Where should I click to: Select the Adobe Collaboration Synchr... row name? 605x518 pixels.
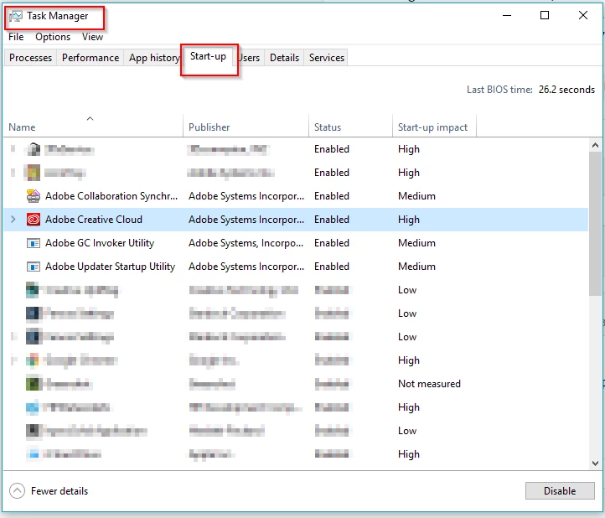point(111,196)
